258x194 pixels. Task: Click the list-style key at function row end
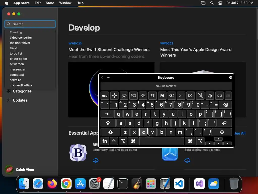(228, 96)
